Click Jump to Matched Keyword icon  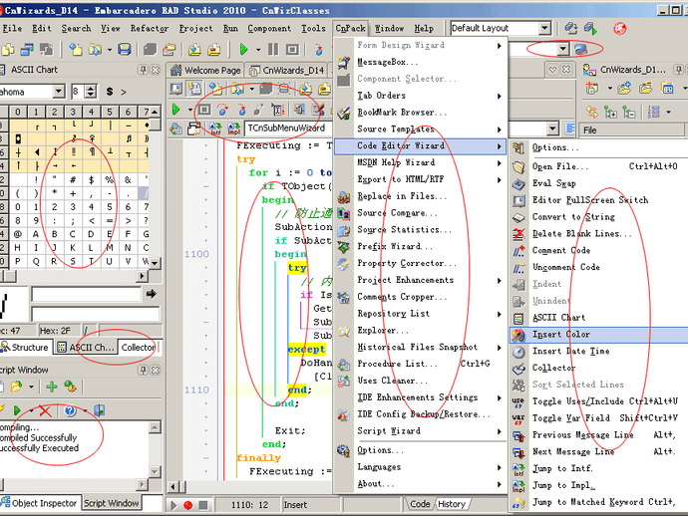tap(518, 503)
